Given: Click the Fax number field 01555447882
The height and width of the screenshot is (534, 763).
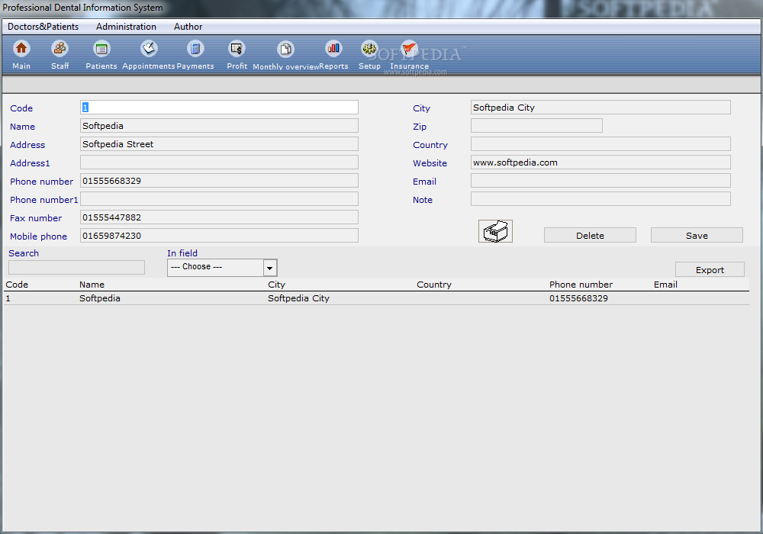Looking at the screenshot, I should (x=219, y=217).
